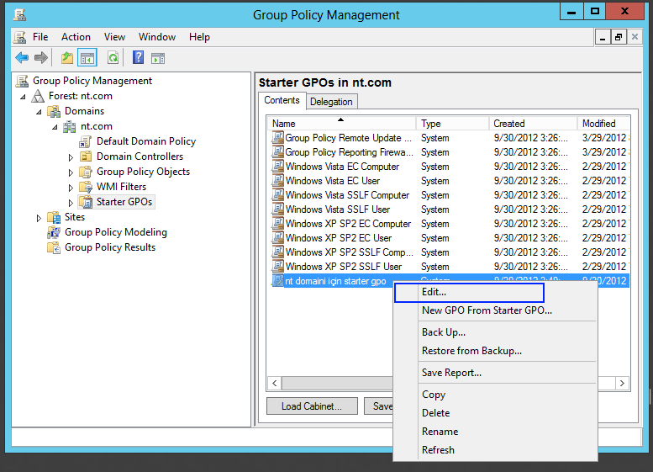This screenshot has height=472, width=653.
Task: Click the Forward arrow toolbar icon
Action: coord(41,58)
